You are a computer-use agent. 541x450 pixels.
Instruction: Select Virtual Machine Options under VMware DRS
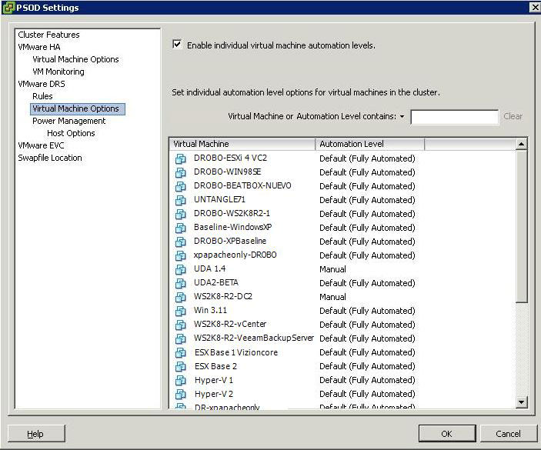pos(77,108)
